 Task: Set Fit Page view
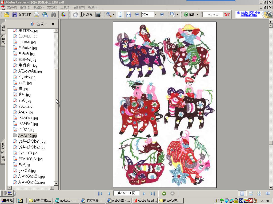point(120,15)
